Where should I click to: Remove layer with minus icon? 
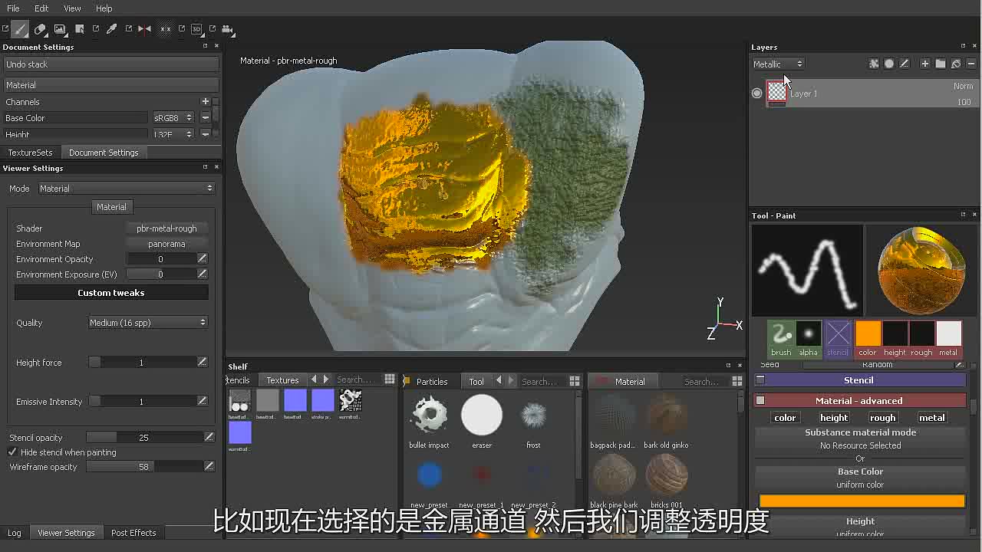tap(971, 64)
